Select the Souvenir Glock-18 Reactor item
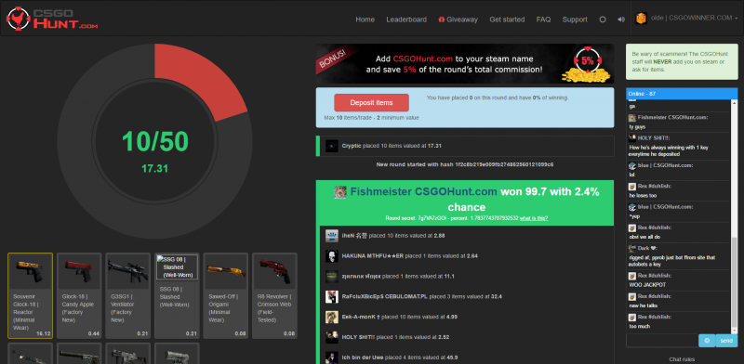 pos(31,295)
